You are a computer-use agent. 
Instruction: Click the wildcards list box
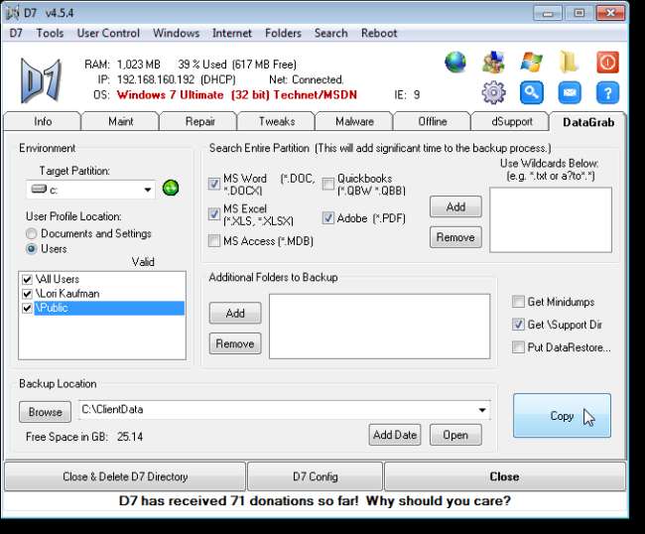click(551, 219)
